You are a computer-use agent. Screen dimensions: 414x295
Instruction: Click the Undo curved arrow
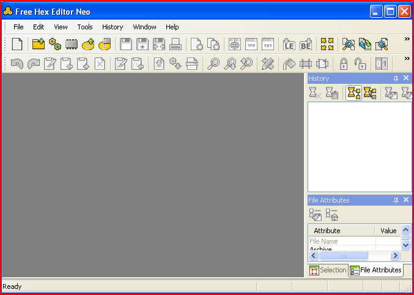[17, 64]
